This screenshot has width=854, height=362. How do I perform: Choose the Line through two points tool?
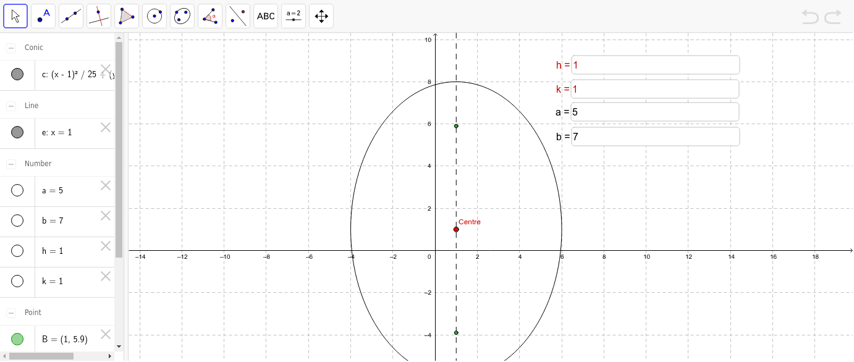point(71,16)
